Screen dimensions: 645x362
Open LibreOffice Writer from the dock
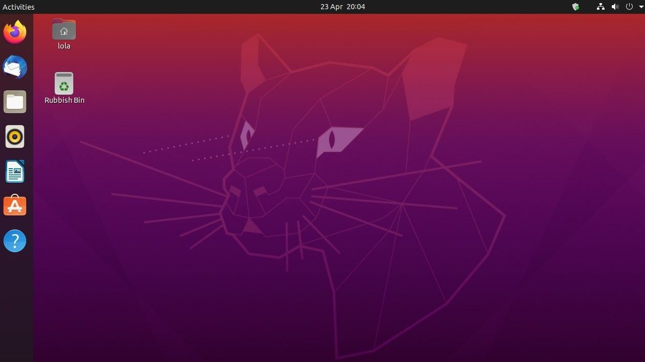click(15, 171)
